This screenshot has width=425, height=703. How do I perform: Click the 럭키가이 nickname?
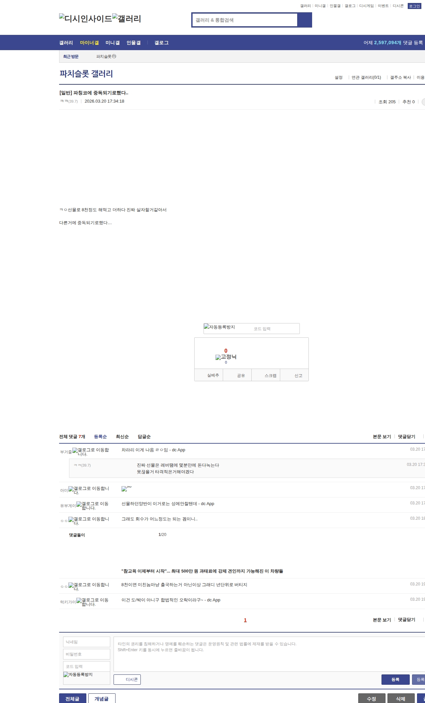[68, 602]
